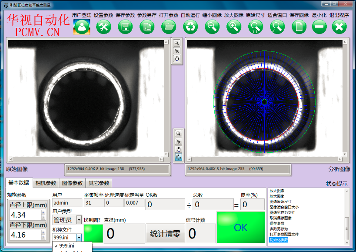Reset view with 原始尺寸 1:1 icon
The height and width of the screenshot is (252, 356).
coord(256,27)
